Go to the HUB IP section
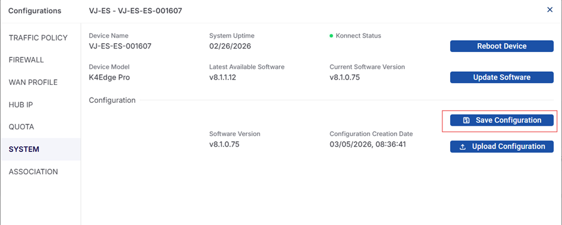 pyautogui.click(x=21, y=105)
